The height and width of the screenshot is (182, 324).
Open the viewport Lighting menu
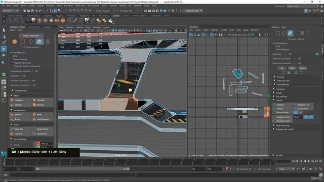click(x=79, y=27)
